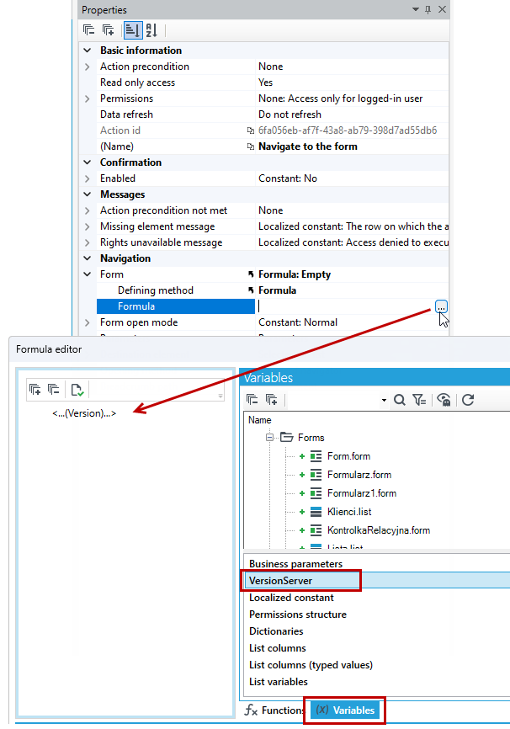Choose VersionServer category
510x729 pixels.
pos(376,581)
